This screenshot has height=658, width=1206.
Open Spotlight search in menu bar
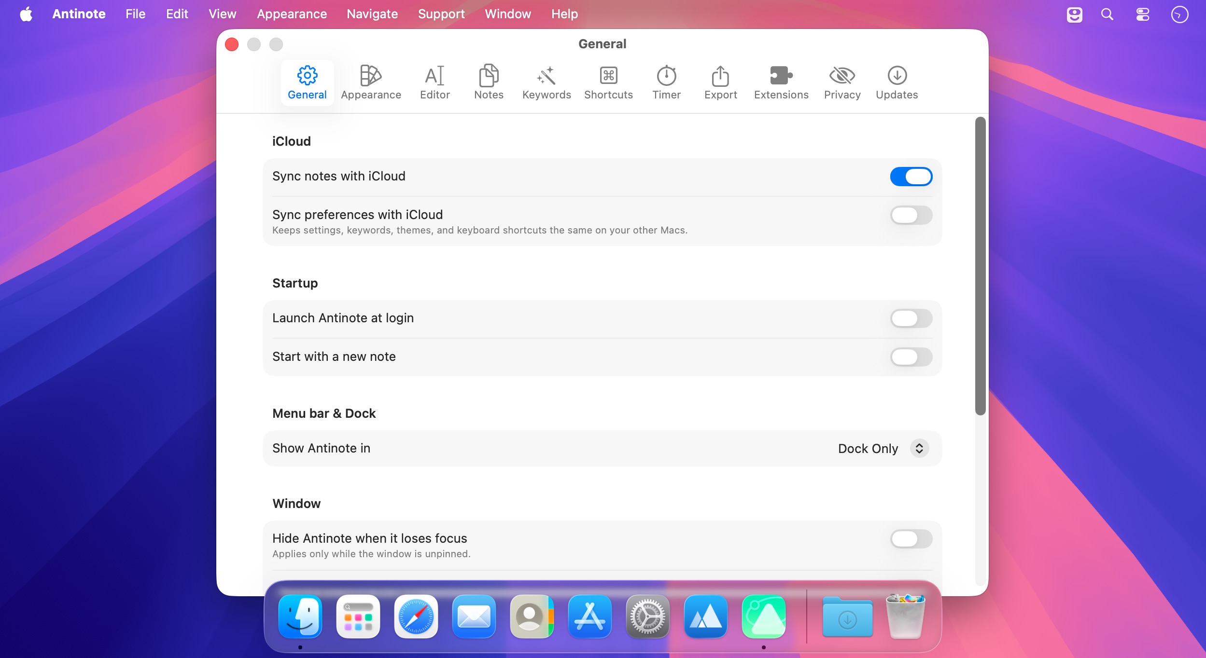1107,14
